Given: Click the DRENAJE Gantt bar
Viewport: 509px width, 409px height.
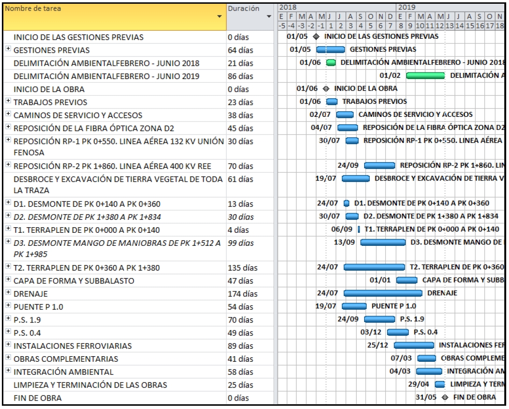Looking at the screenshot, I should (x=383, y=294).
